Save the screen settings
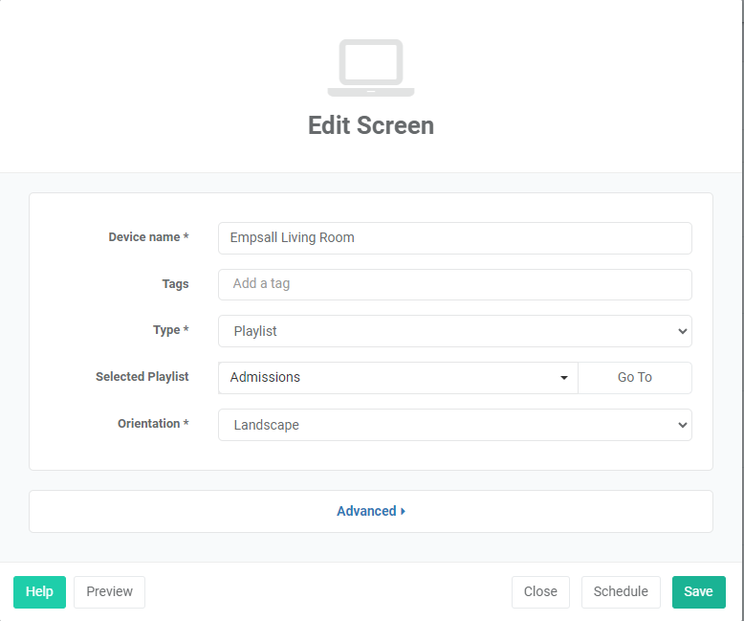 (x=698, y=591)
